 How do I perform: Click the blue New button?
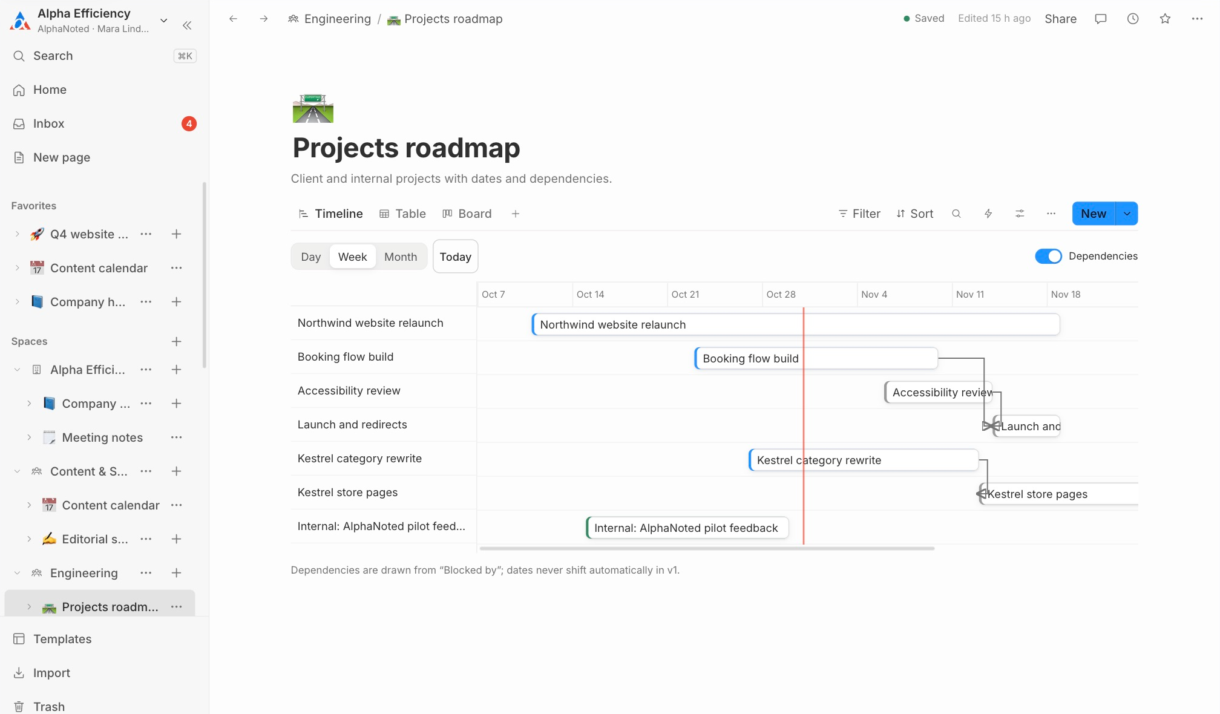pos(1094,214)
